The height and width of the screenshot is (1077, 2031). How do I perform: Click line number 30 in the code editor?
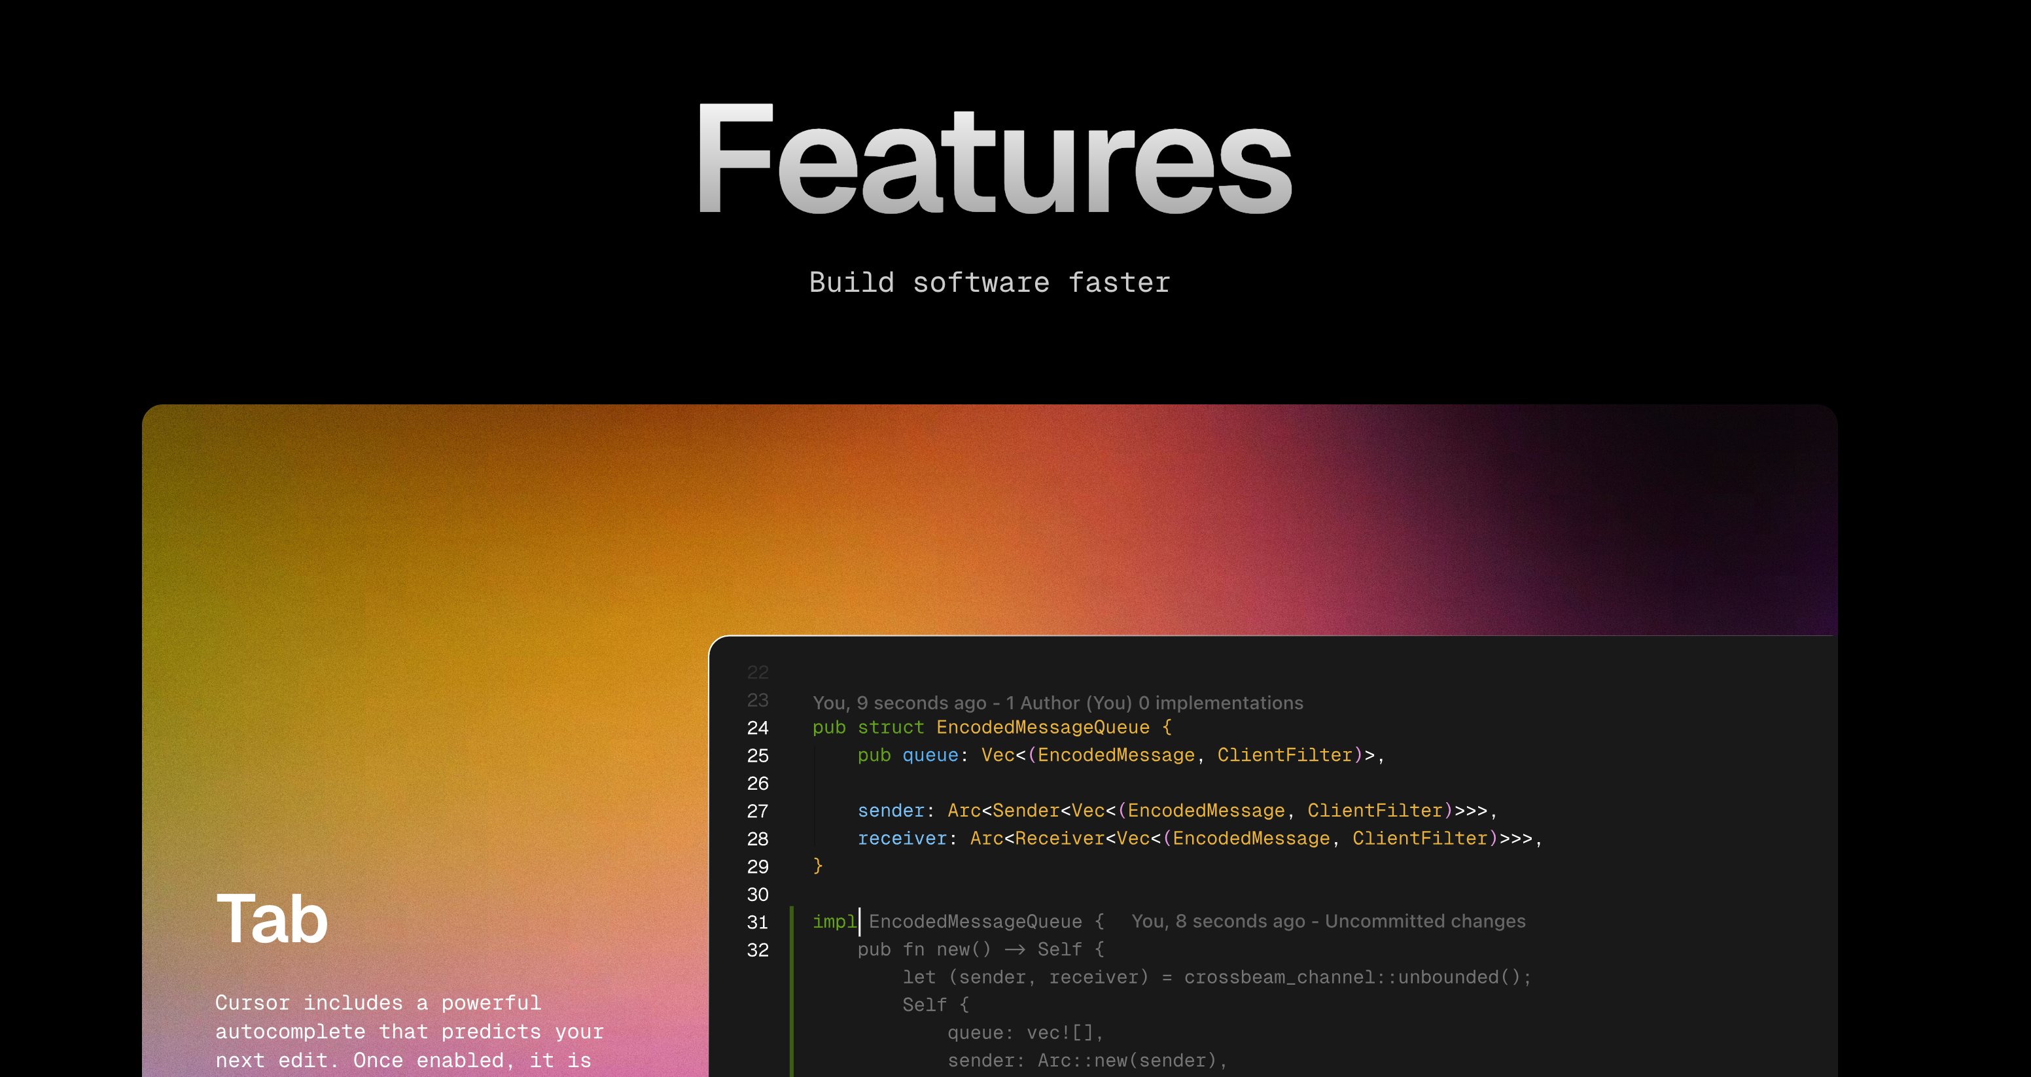pyautogui.click(x=757, y=894)
